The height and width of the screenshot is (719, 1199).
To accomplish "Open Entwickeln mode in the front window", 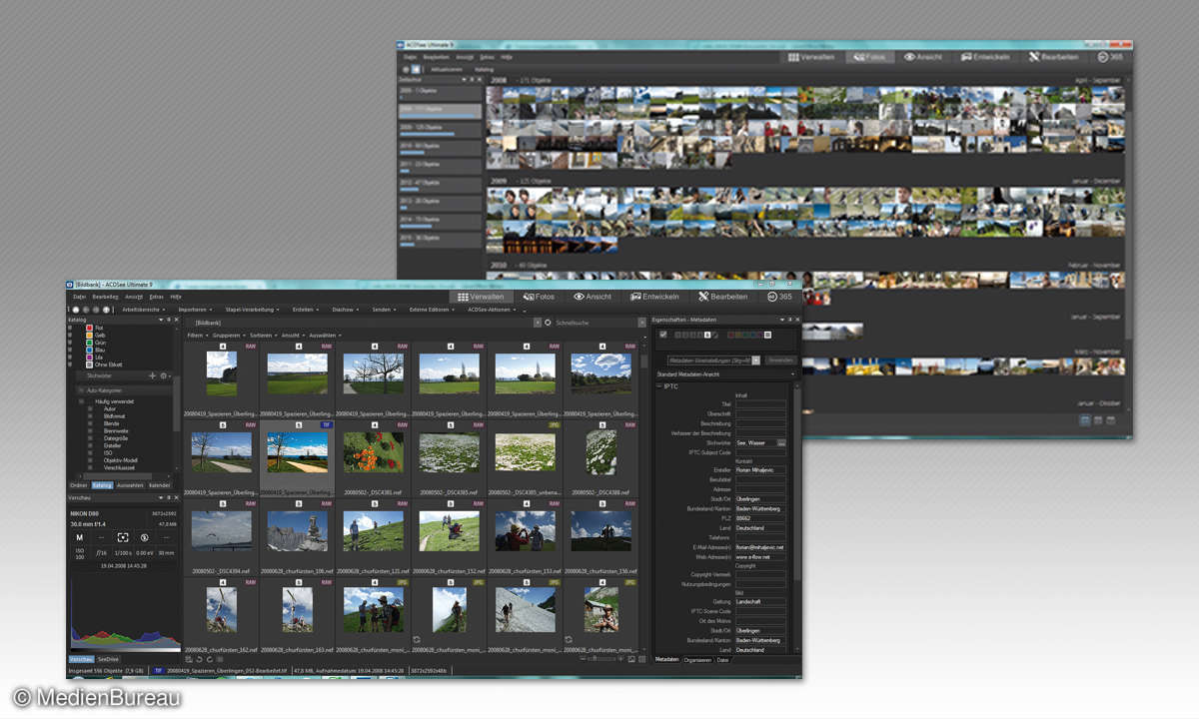I will click(653, 297).
